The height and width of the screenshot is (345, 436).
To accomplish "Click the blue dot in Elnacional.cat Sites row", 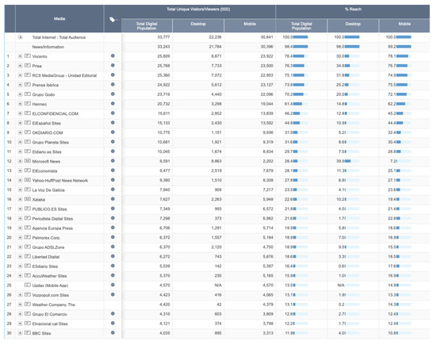I will point(113,324).
